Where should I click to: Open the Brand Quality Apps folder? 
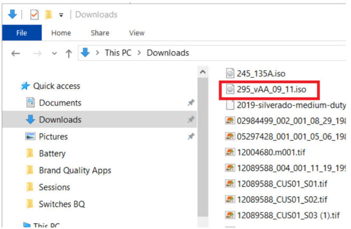[75, 170]
